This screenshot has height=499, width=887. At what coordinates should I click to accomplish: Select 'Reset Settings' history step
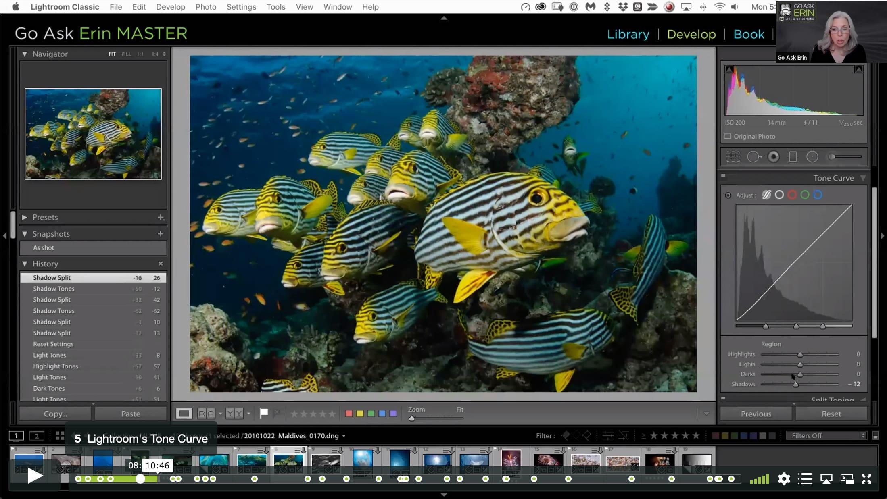click(x=93, y=344)
